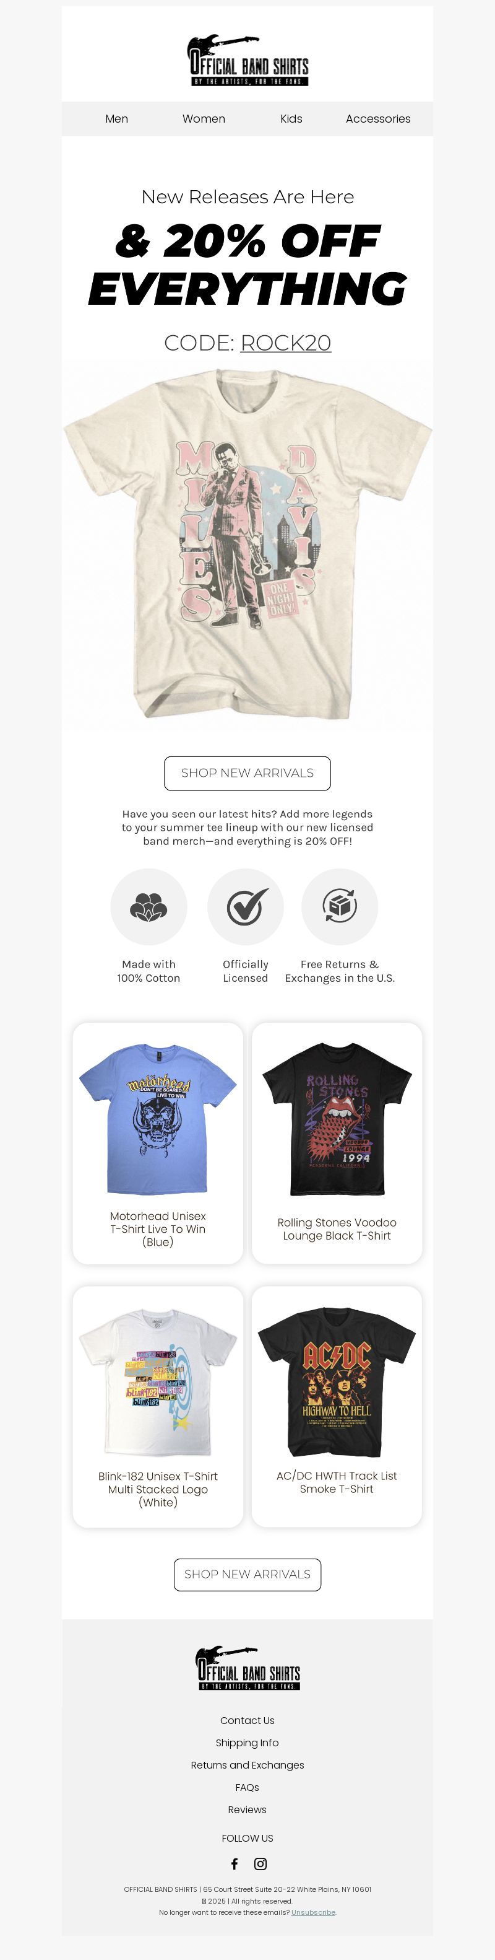
Task: Open the Instagram icon link
Action: tap(260, 1864)
